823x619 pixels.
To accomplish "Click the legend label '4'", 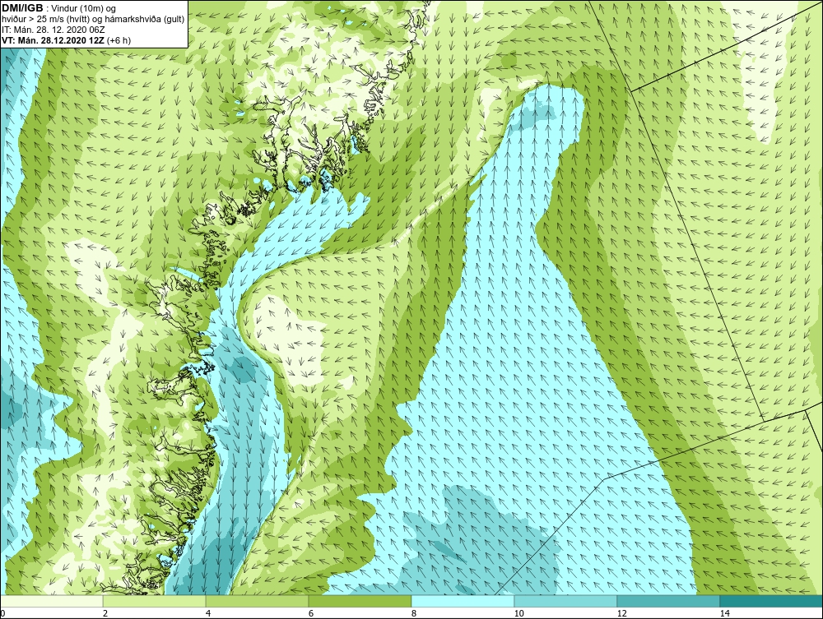I will 208,613.
